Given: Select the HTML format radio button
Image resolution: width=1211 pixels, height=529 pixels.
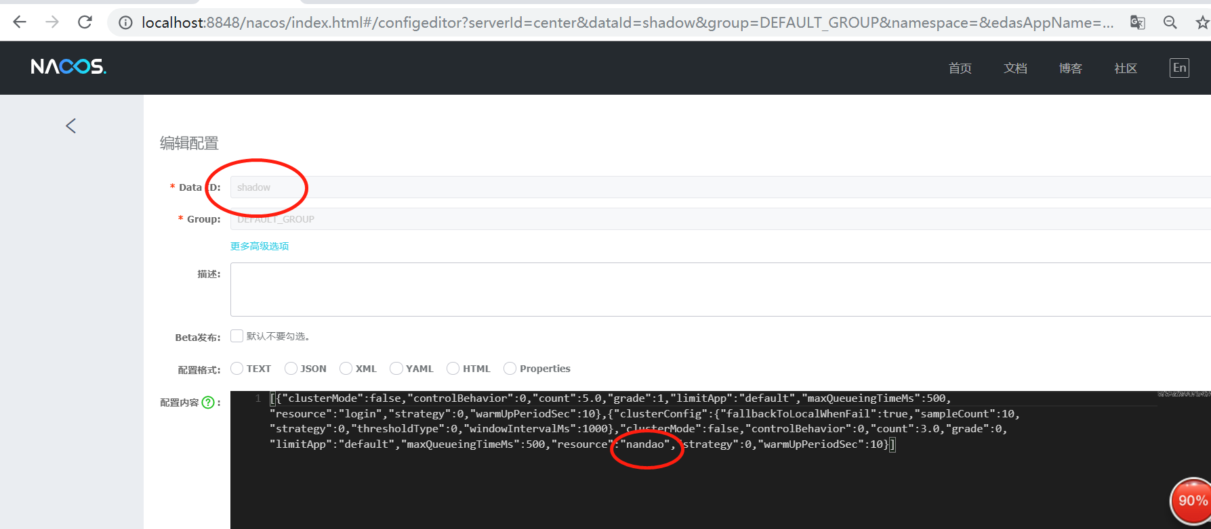Looking at the screenshot, I should pos(453,369).
